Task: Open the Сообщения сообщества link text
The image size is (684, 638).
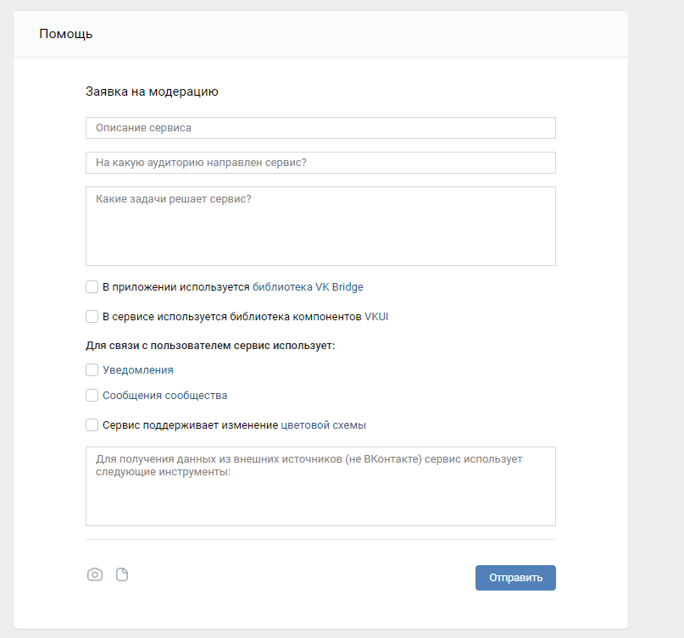Action: tap(164, 396)
